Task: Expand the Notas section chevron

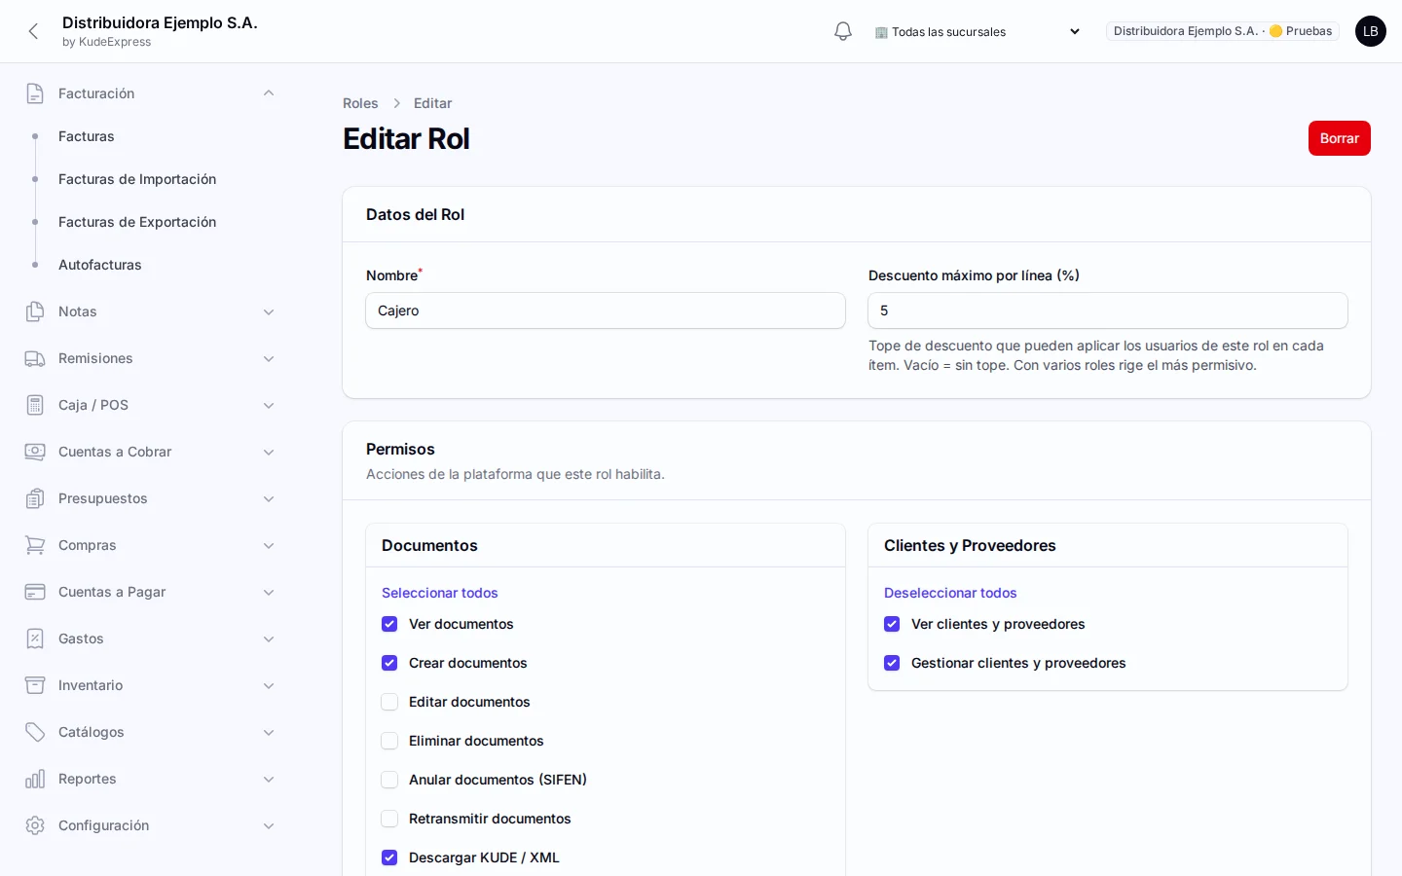Action: 269,311
